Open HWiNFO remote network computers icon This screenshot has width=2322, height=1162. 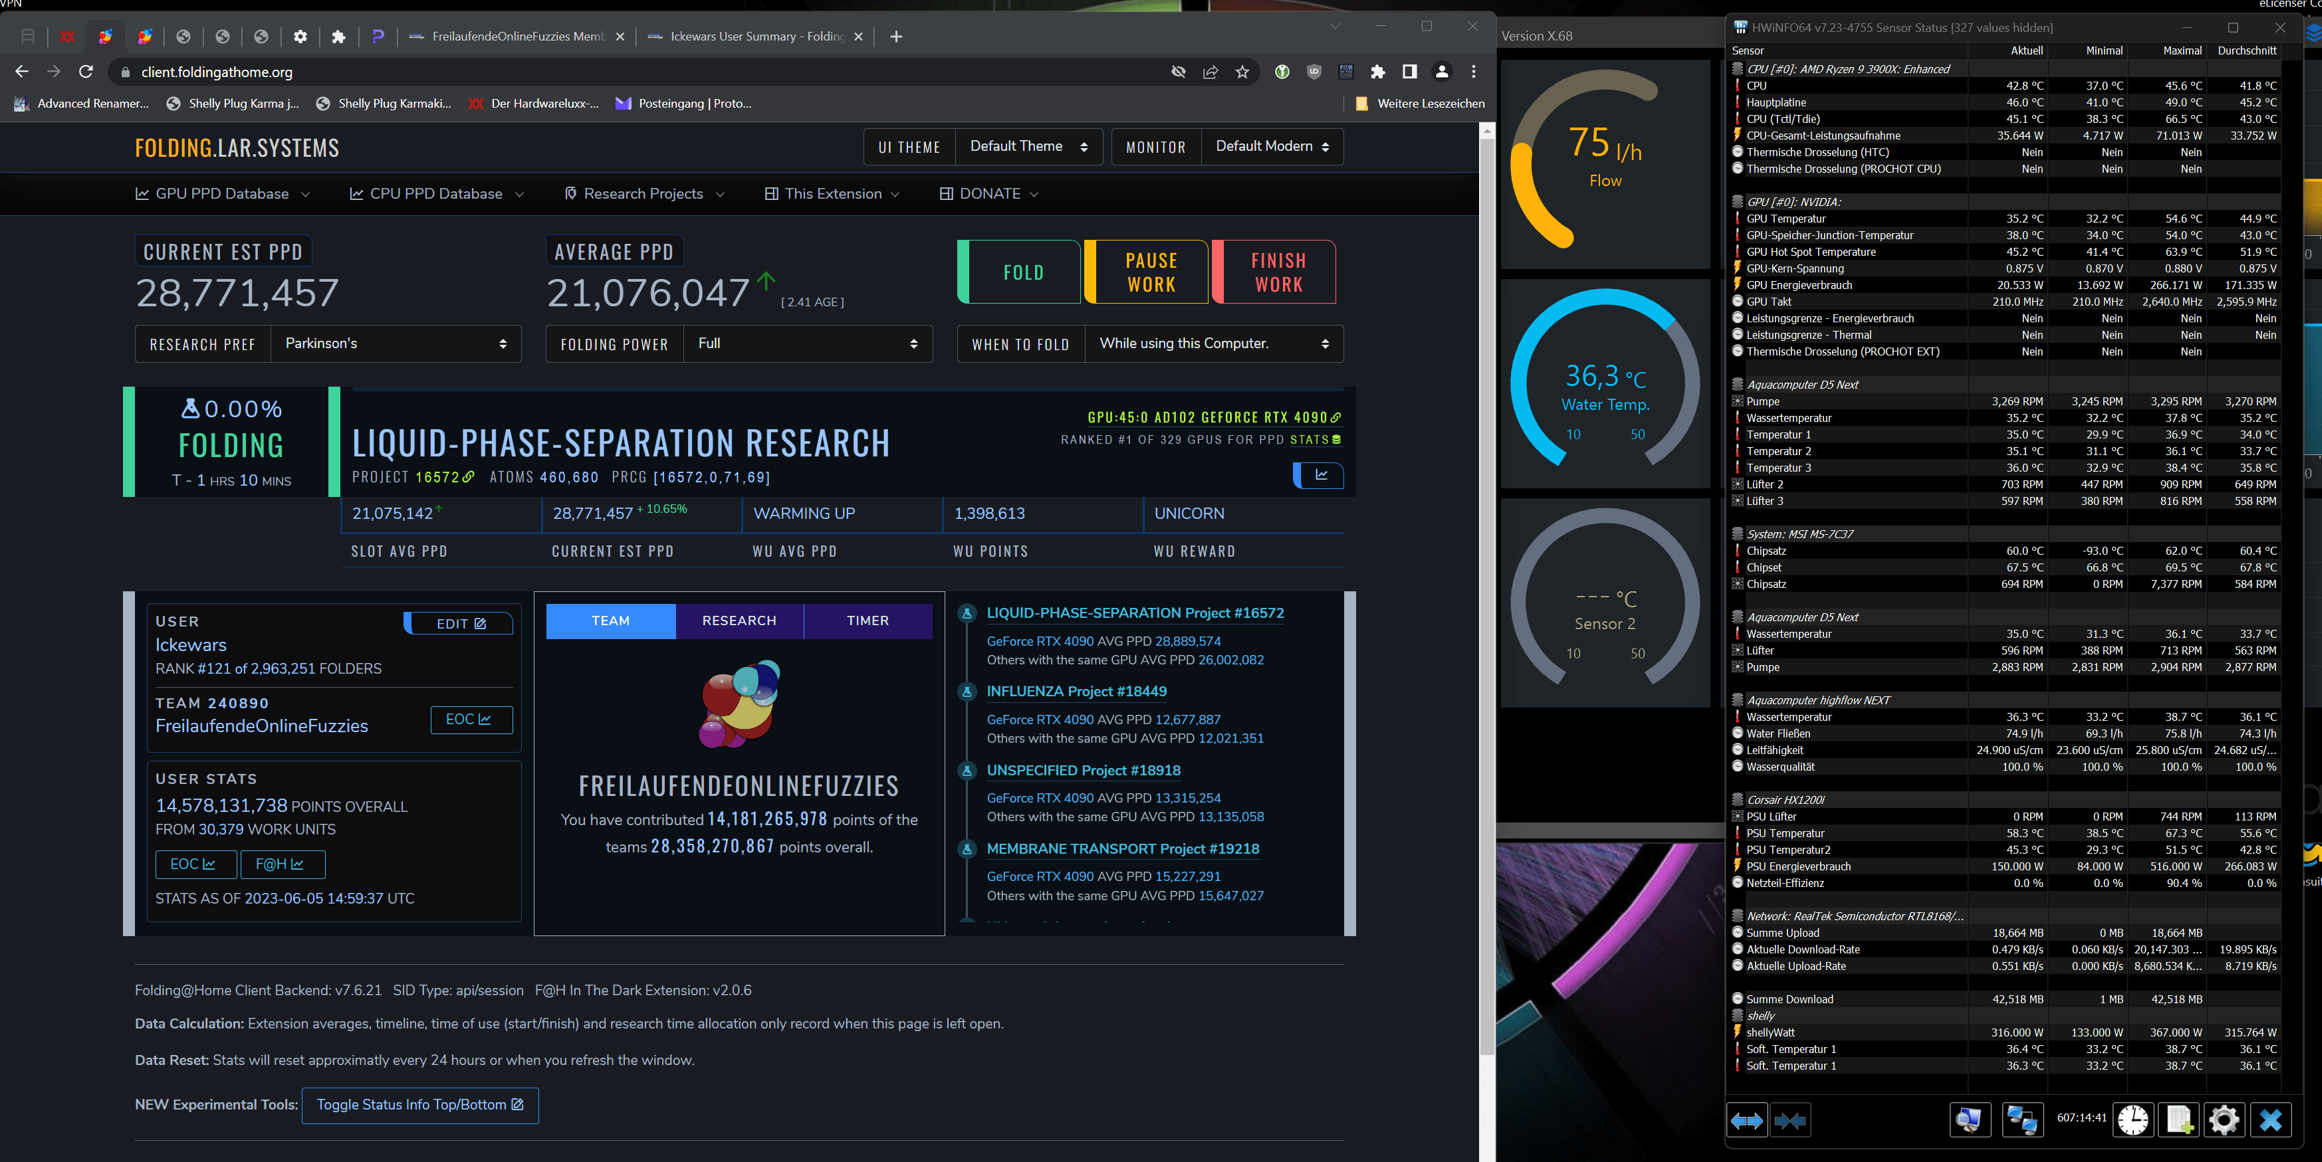[x=2022, y=1121]
